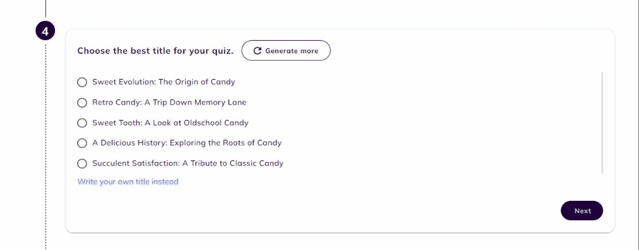Click the Next button

582,210
